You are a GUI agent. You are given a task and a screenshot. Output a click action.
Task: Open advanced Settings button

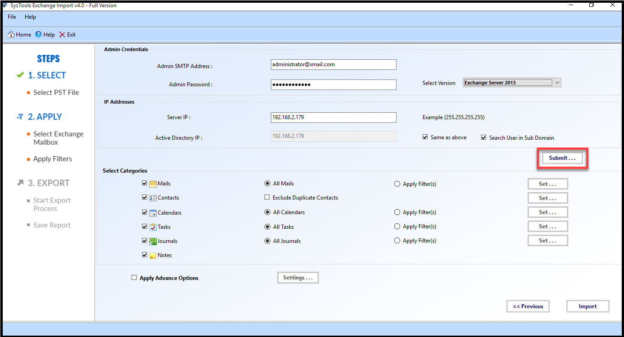pos(298,278)
